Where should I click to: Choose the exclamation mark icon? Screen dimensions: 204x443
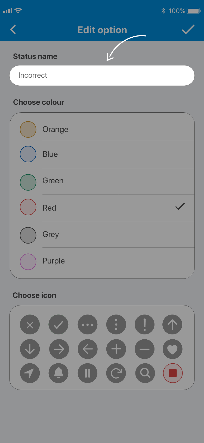click(x=144, y=325)
